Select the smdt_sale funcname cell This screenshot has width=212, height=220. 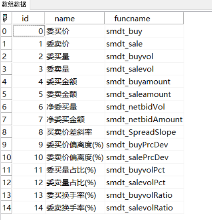144,44
